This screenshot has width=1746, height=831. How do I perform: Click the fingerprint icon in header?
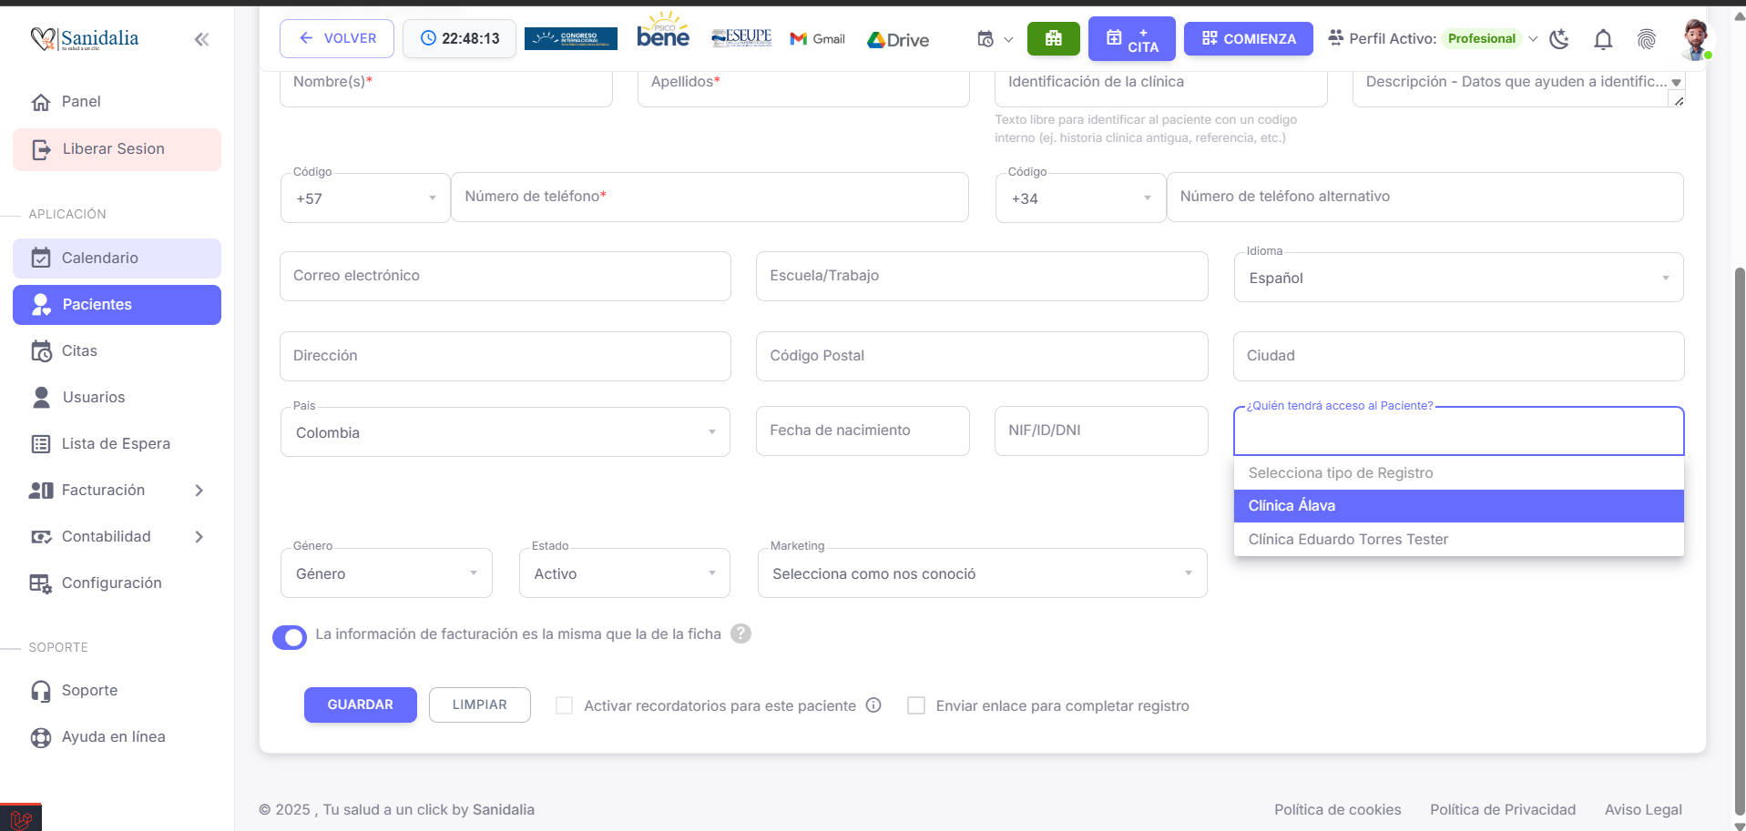1646,39
